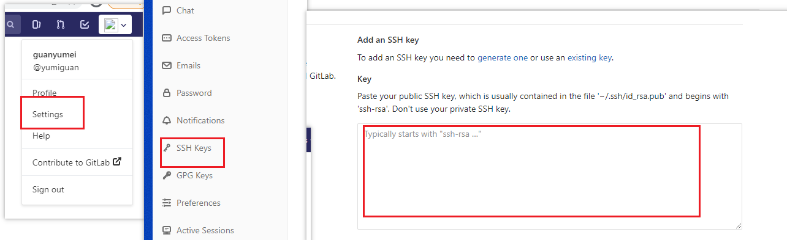
Task: Follow the 'generate one' link
Action: pos(503,58)
